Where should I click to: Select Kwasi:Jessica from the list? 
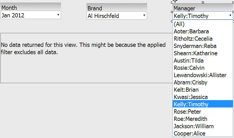pos(191,97)
